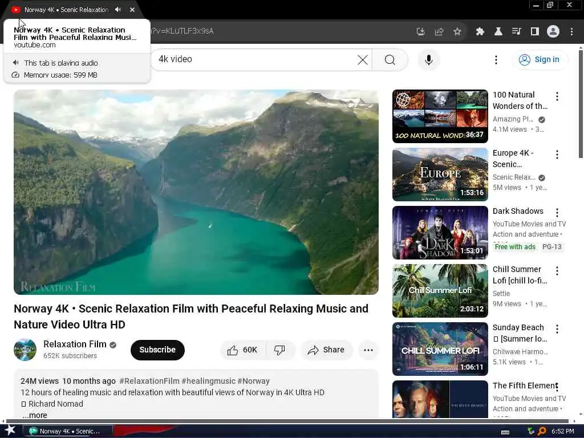
Task: Open YouTube settings three-dot menu
Action: click(496, 59)
